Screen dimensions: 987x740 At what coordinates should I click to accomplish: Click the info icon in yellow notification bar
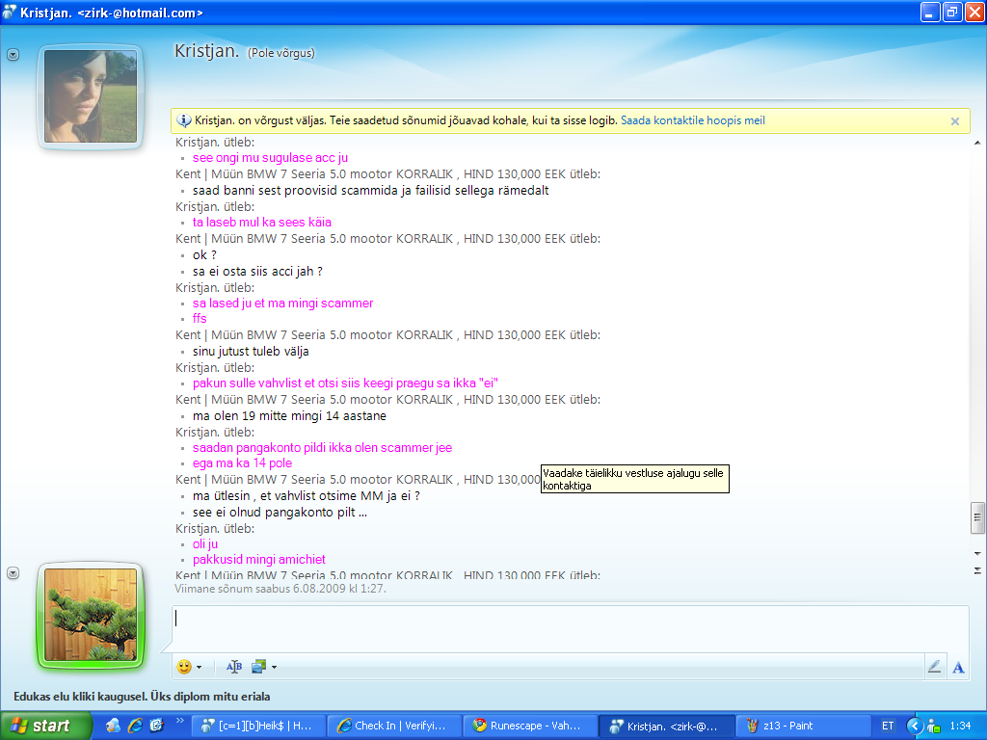184,121
